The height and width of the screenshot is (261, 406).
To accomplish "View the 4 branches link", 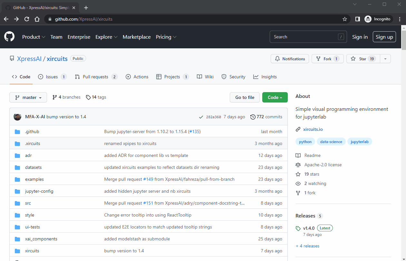I will 66,97.
